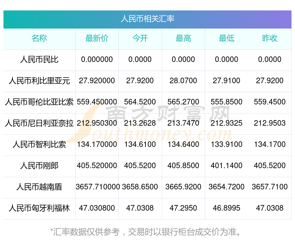
Task: Select the 最新价 column header
Action: (x=97, y=38)
